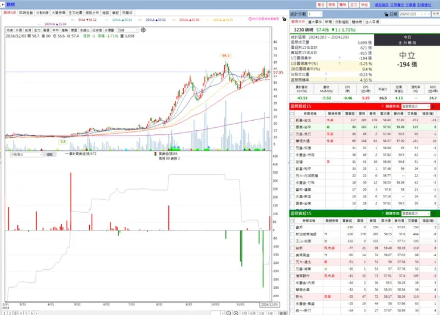Zoom out the chart with the minus magnifier

point(228,313)
